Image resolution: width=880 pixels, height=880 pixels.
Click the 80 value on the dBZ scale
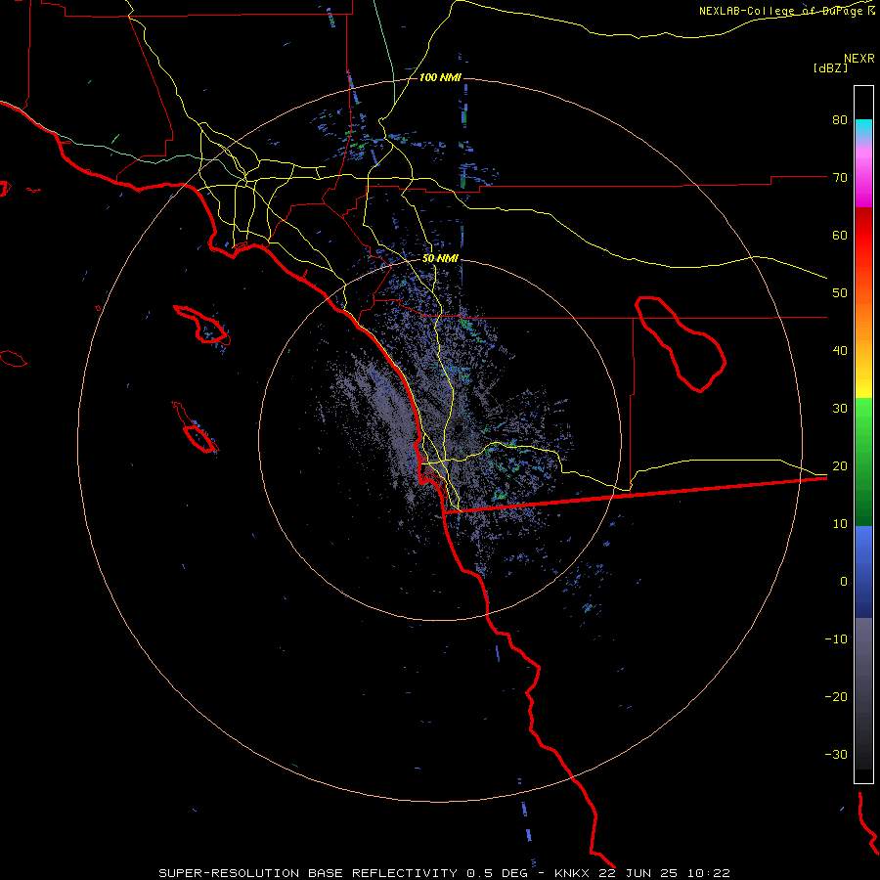[x=840, y=119]
